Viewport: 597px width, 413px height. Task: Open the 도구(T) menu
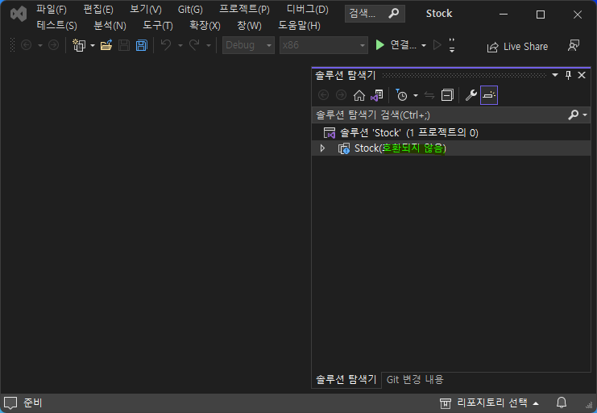click(x=158, y=26)
